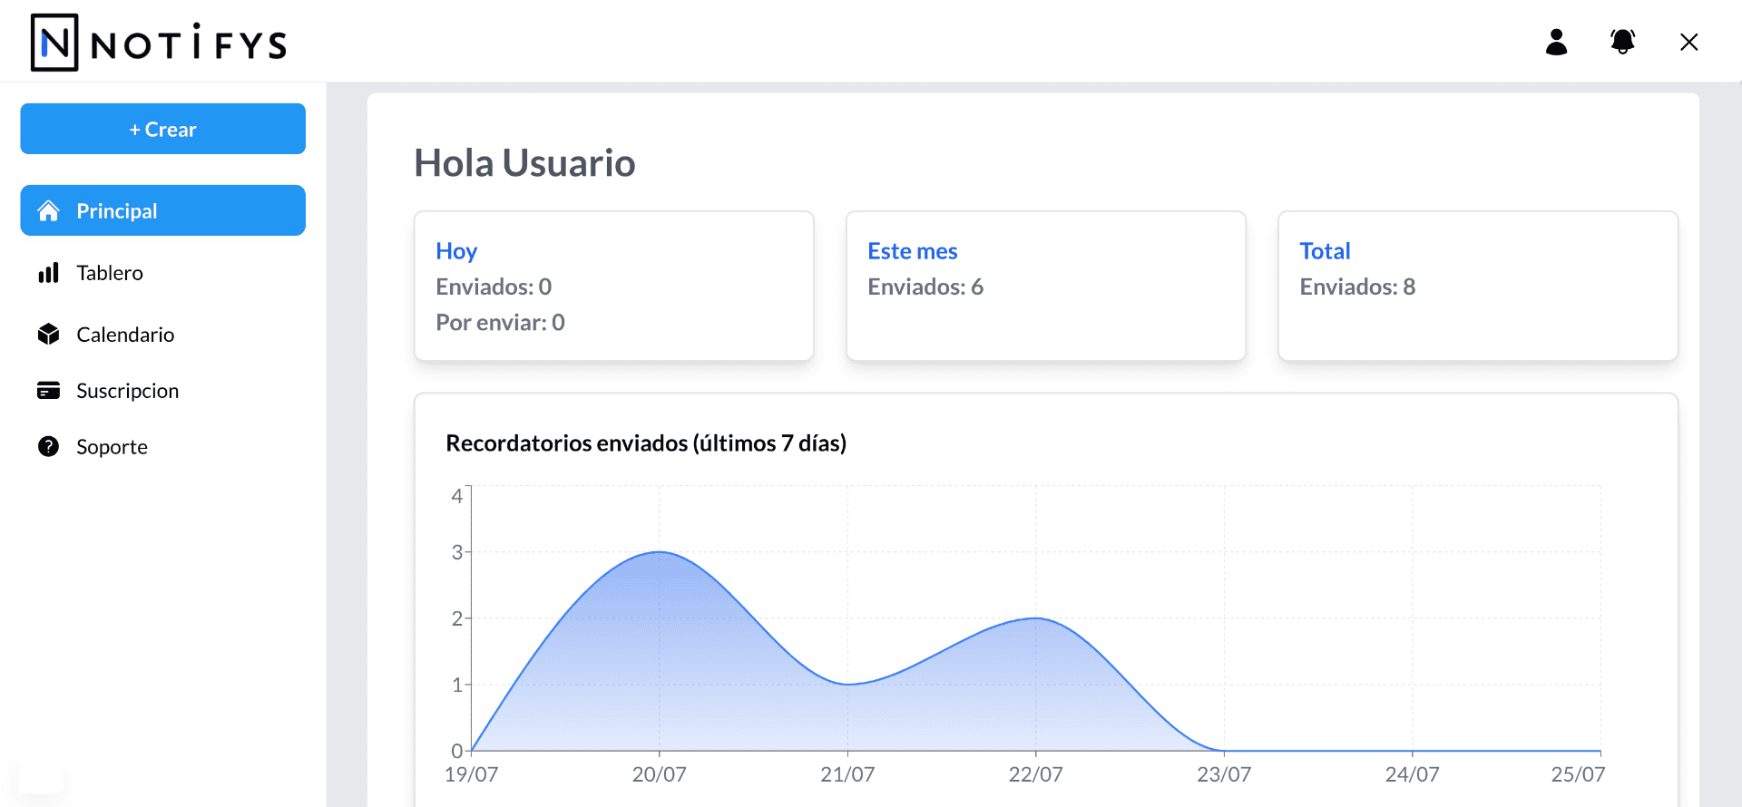This screenshot has height=807, width=1742.
Task: Select the Tablero menu item
Action: tap(109, 272)
